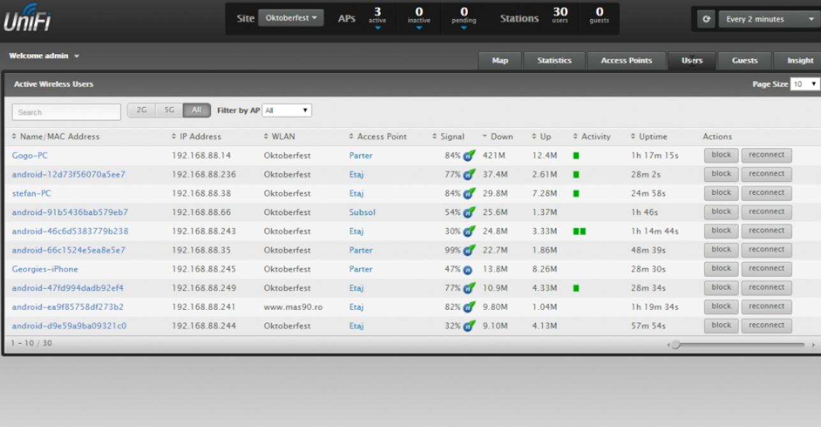Click the Search input field
The image size is (821, 427).
(x=66, y=112)
